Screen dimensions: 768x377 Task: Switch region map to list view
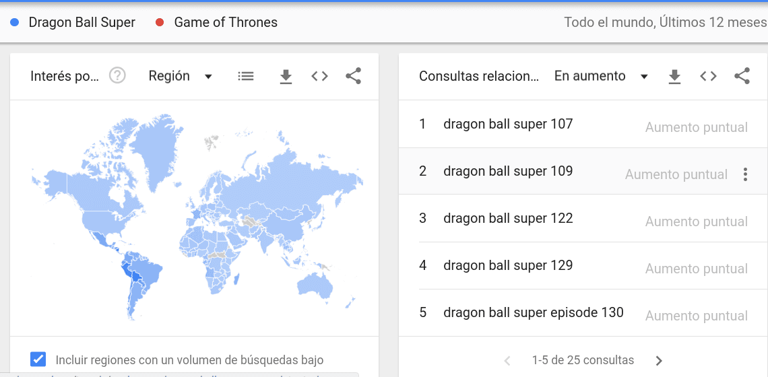[x=246, y=76]
